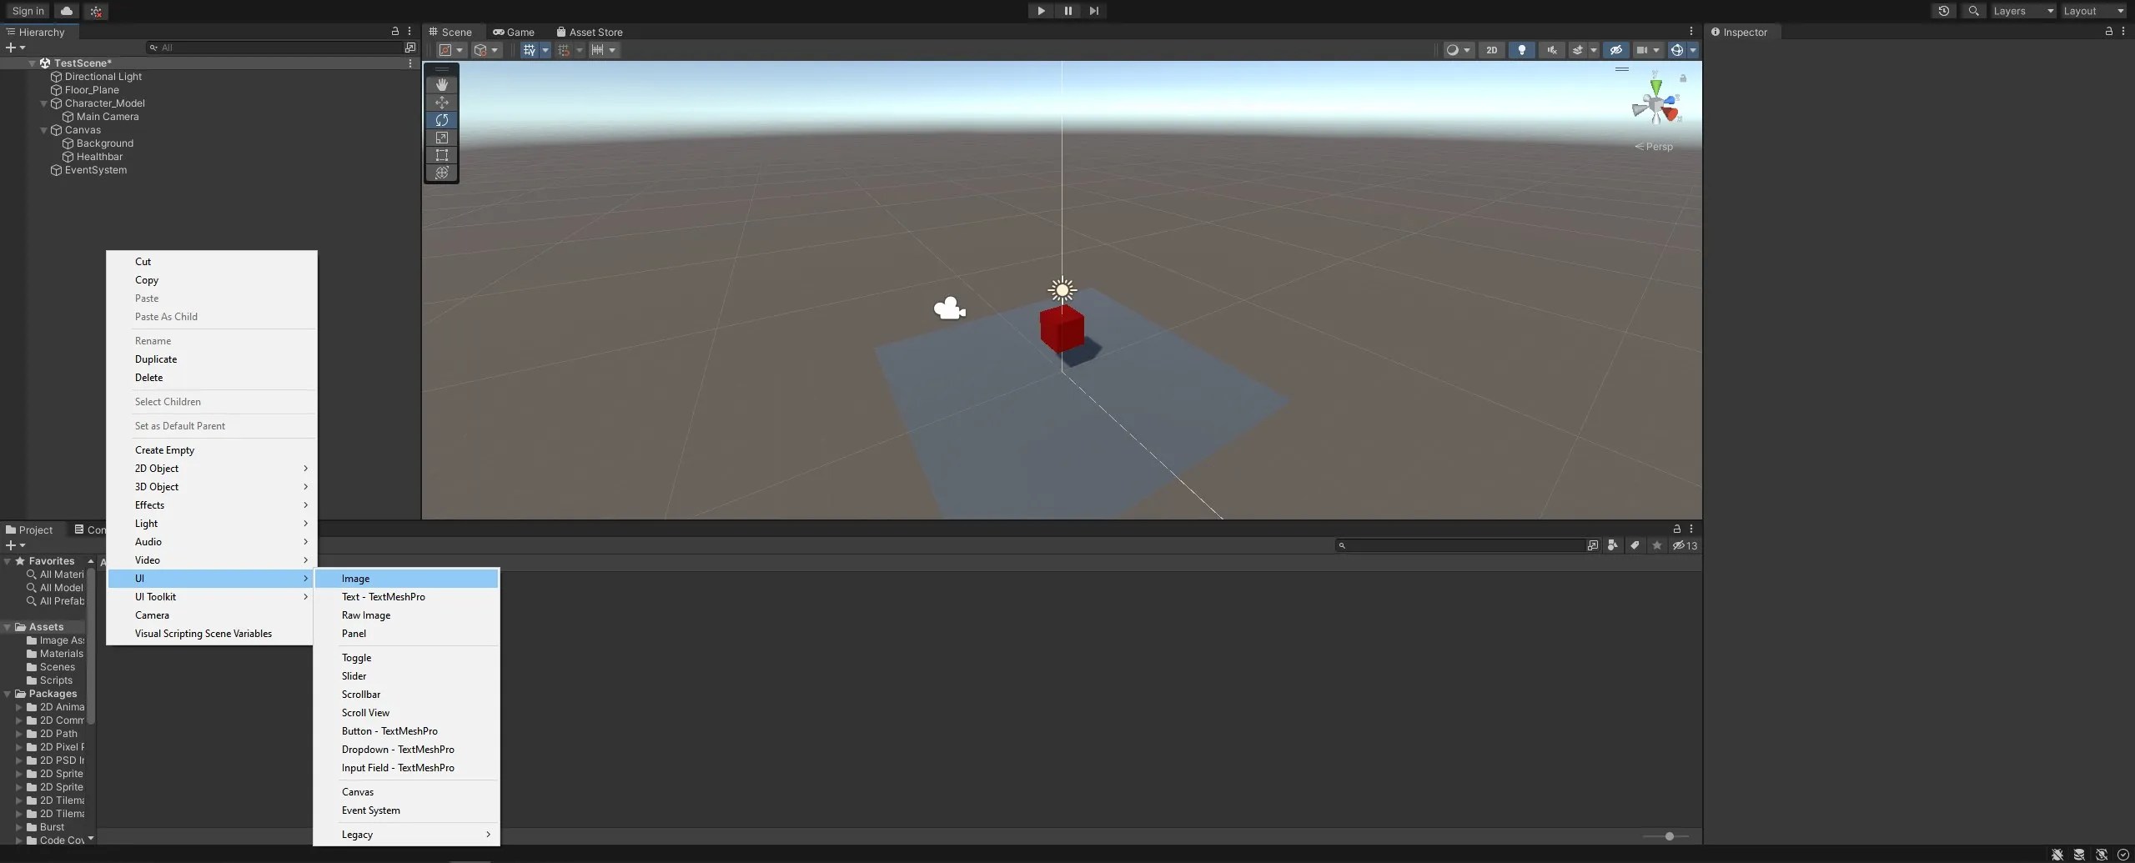Pause play mode with the pause button
The width and height of the screenshot is (2135, 863).
[x=1067, y=11]
